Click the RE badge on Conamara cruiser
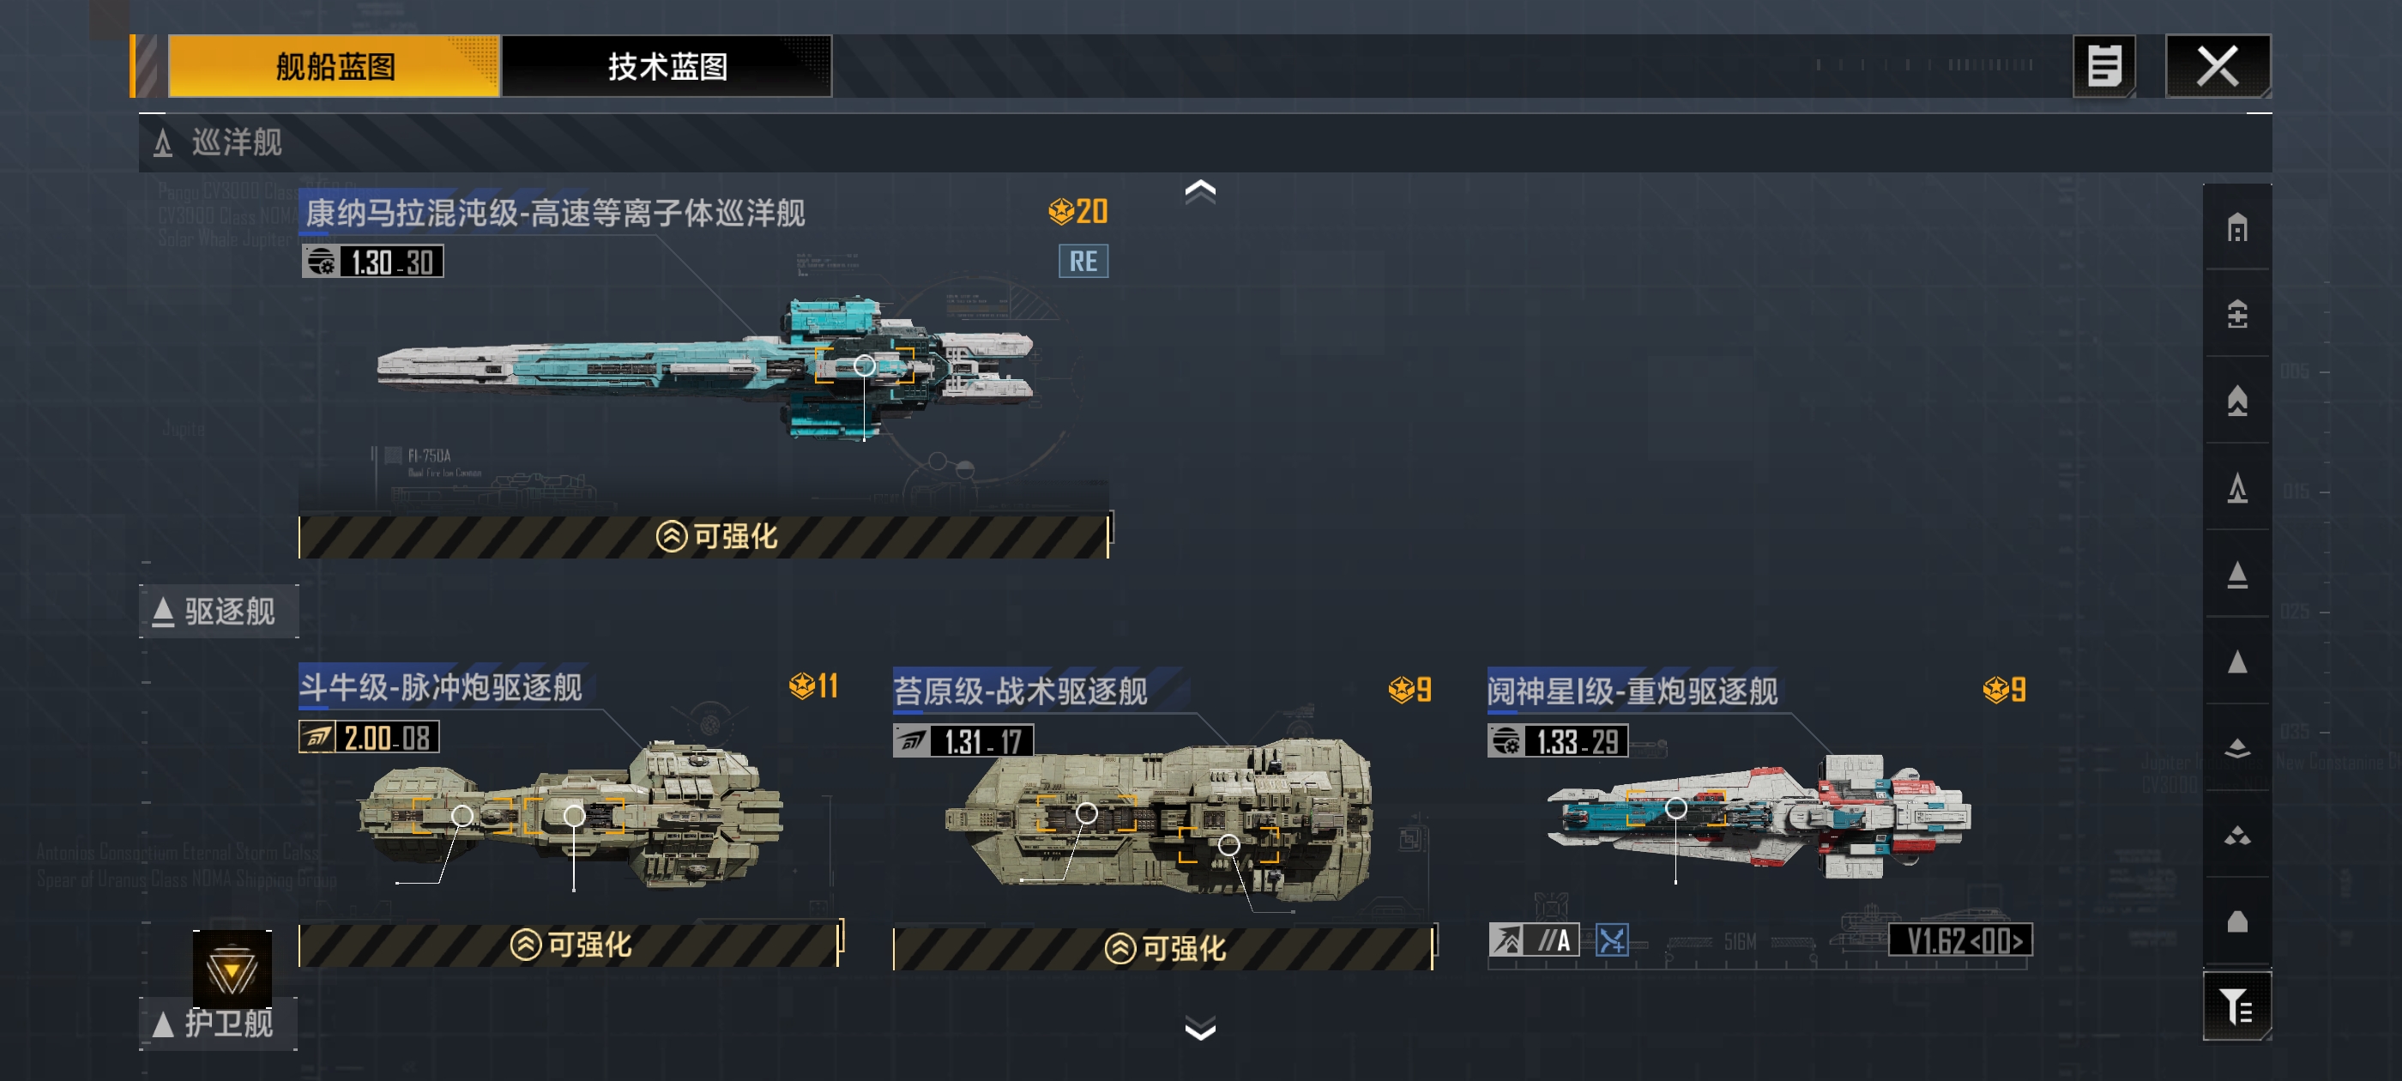 [x=1083, y=261]
